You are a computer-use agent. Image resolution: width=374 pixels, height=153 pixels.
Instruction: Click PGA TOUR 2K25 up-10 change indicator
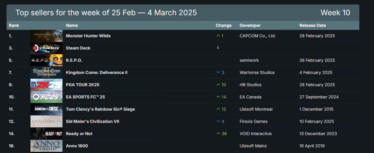pos(221,85)
